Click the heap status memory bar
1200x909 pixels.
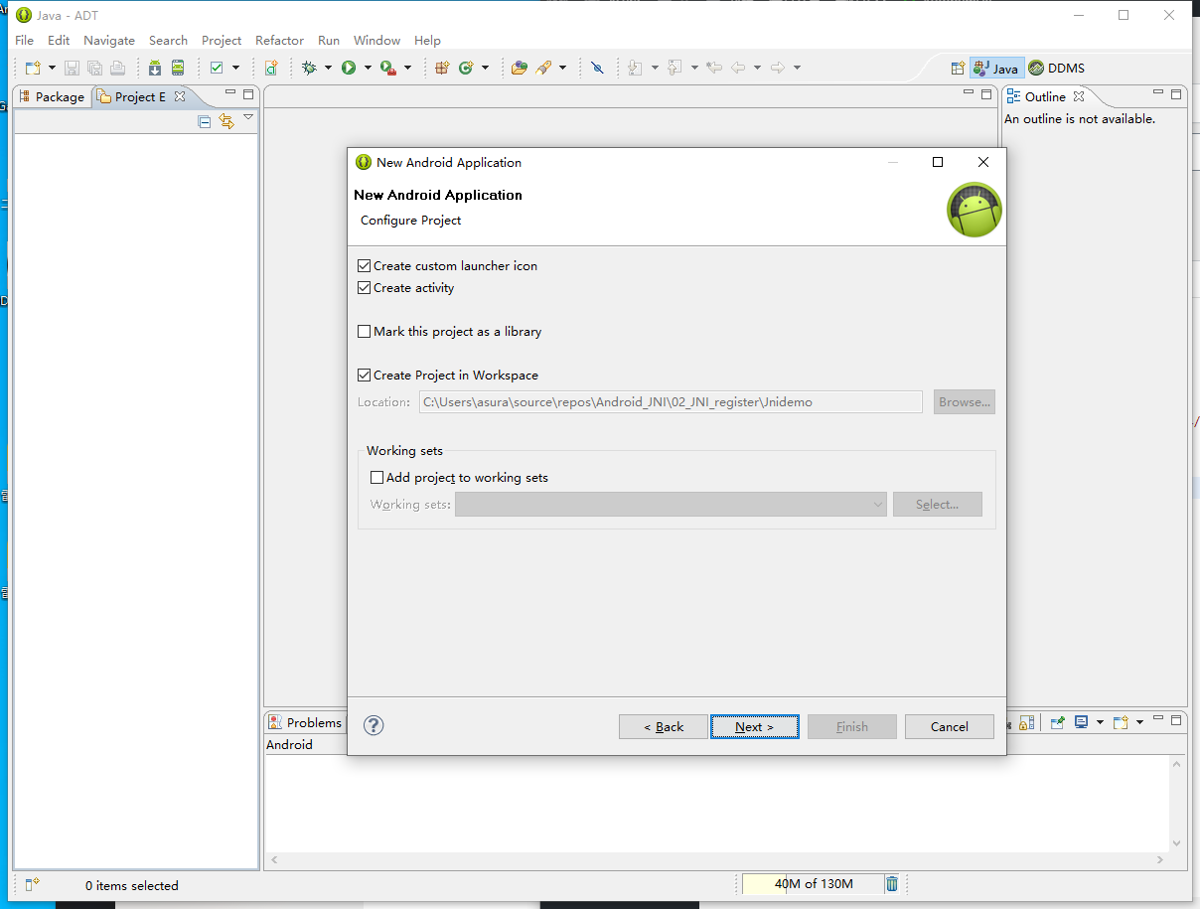pos(813,884)
